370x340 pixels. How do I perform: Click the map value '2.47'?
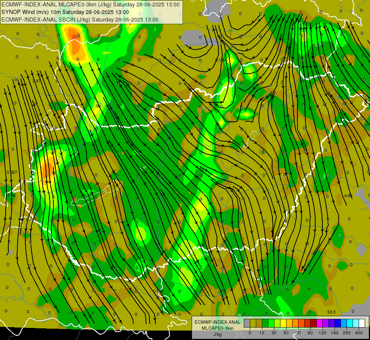pyautogui.click(x=37, y=81)
